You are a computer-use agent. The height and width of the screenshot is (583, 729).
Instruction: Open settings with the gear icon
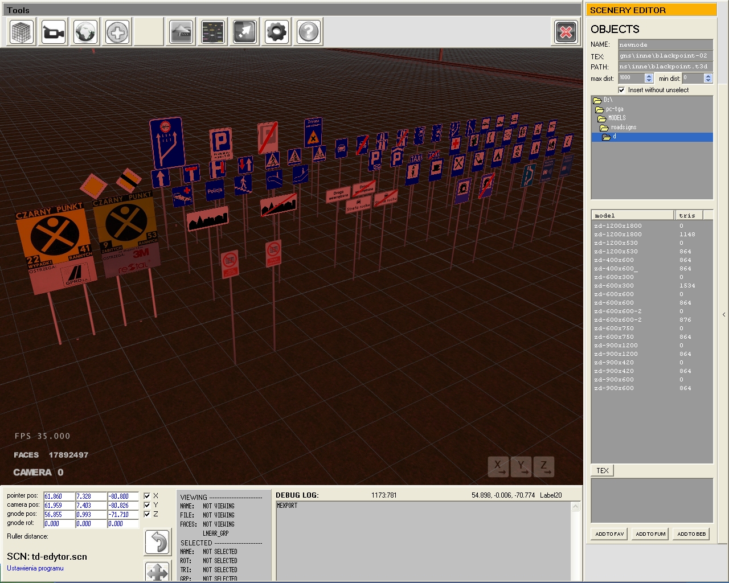277,32
